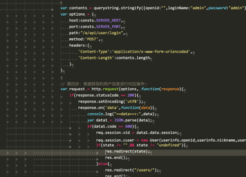
Task: Click the res.redirect("/users/") line
Action: tap(132, 170)
